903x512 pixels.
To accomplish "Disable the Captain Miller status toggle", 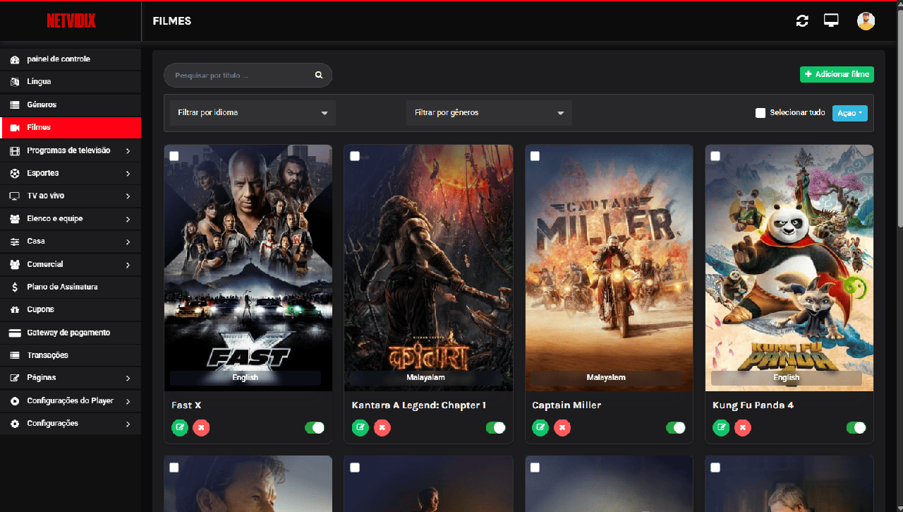I will click(x=676, y=427).
